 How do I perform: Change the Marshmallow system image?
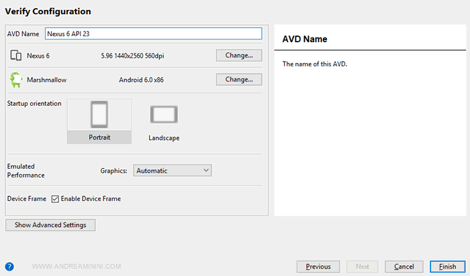(x=239, y=80)
